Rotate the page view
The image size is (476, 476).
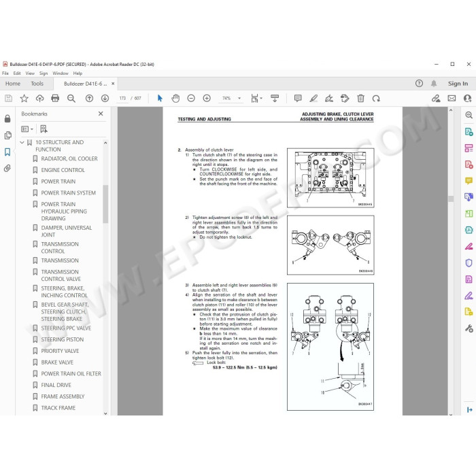click(x=376, y=99)
